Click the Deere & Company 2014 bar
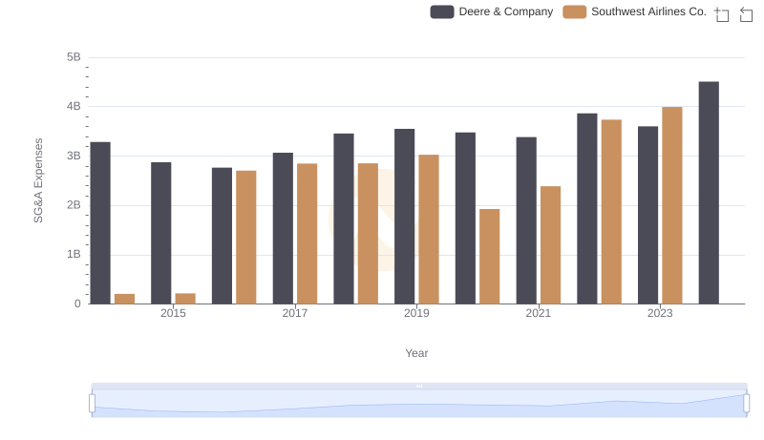 (x=100, y=222)
